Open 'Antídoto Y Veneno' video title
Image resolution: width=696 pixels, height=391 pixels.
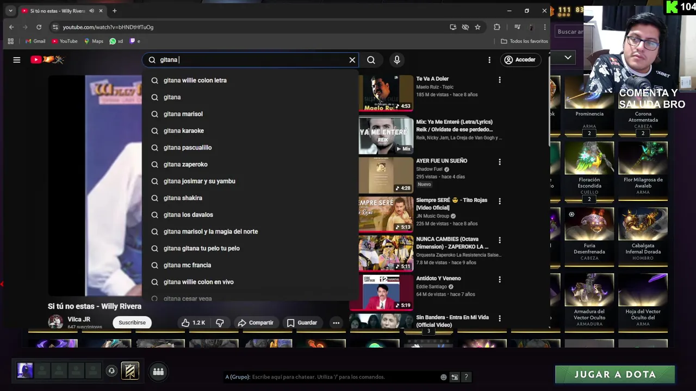(438, 279)
